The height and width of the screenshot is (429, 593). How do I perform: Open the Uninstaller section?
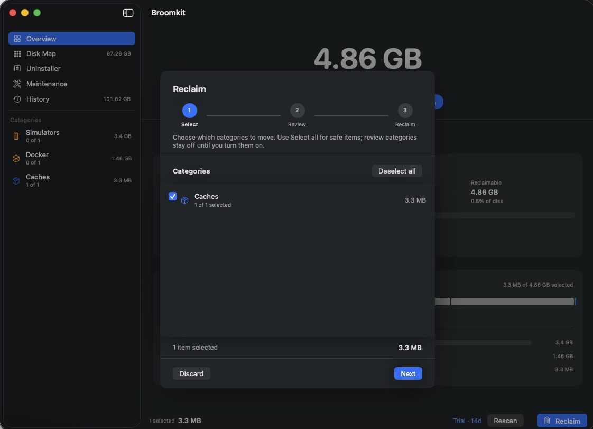pyautogui.click(x=72, y=69)
